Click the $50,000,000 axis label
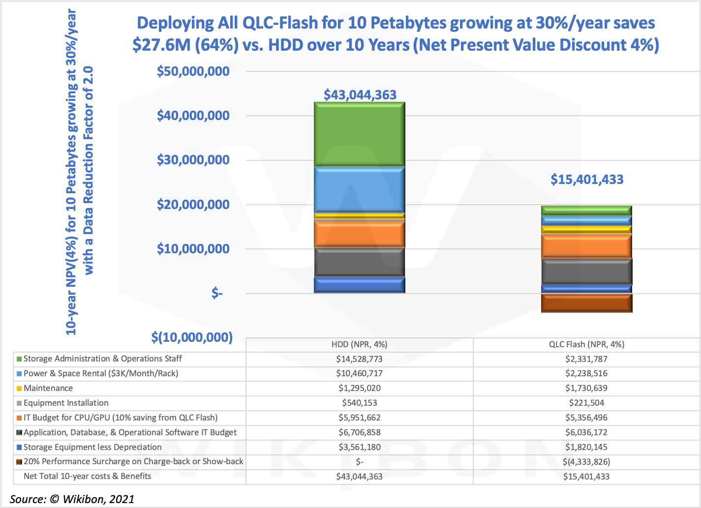This screenshot has height=508, width=701. coord(193,71)
